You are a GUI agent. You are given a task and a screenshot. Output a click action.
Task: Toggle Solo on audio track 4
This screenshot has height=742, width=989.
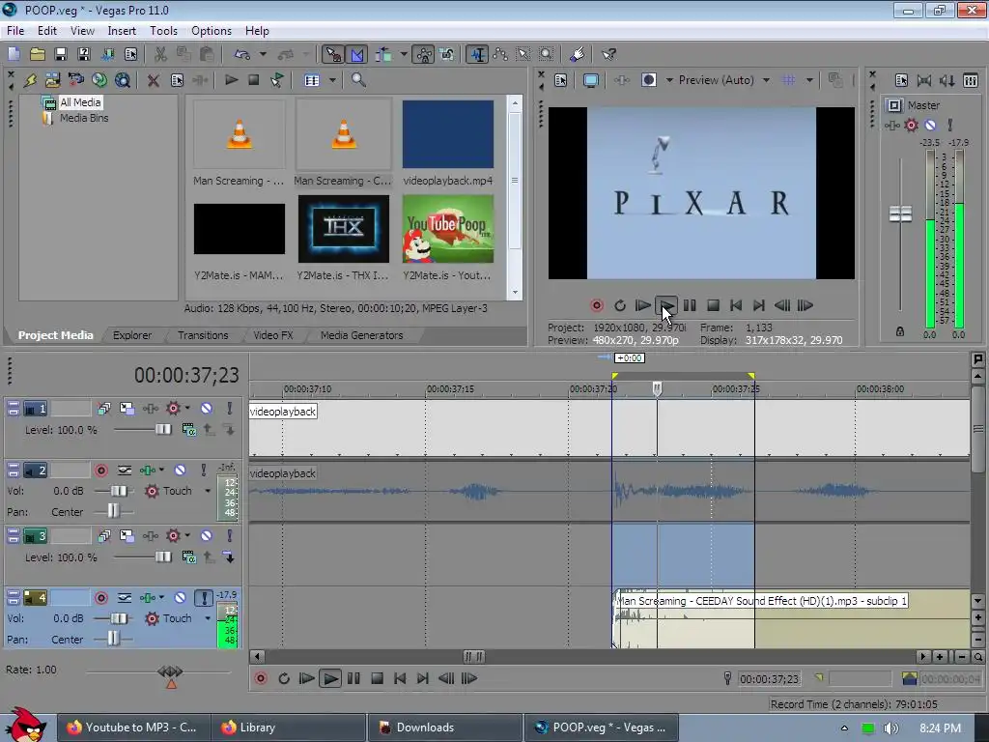pos(204,597)
